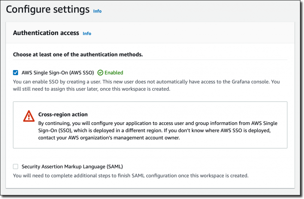
Task: Click the 'contact your AWS organization's management account owner' line
Action: [x=109, y=138]
